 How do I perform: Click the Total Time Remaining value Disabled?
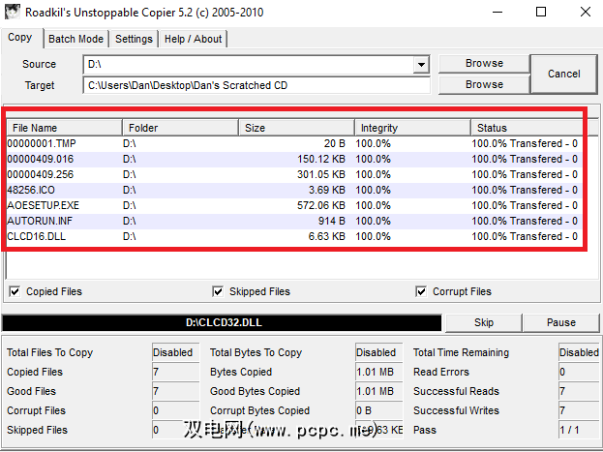579,352
